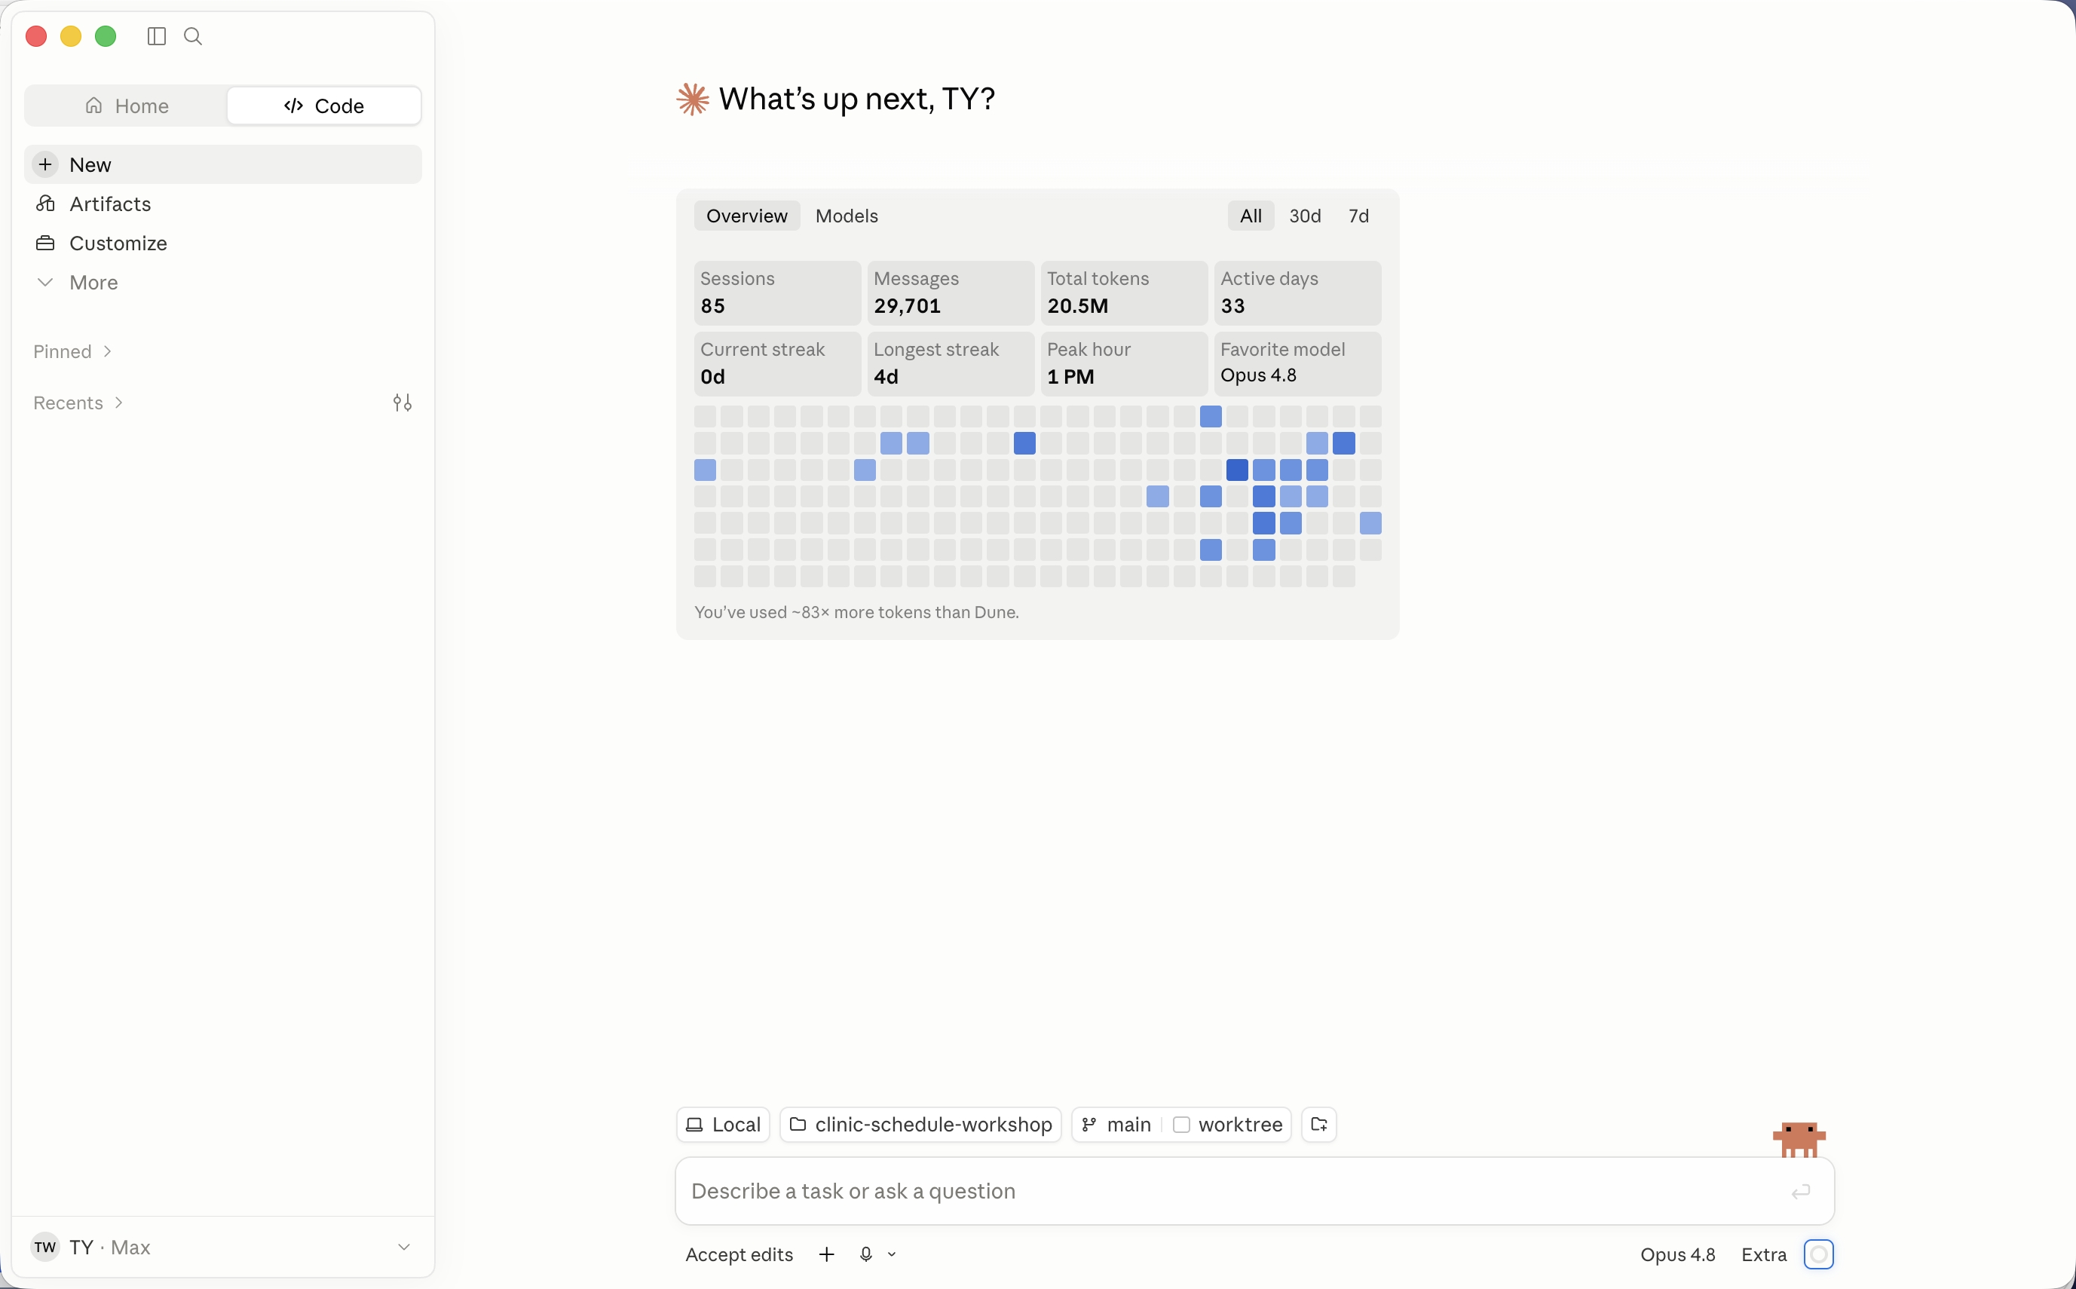Click the pixel crab mascot icon
This screenshot has height=1289, width=2076.
tap(1799, 1139)
